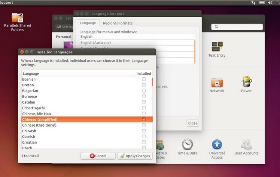Select Croatian language row
The height and width of the screenshot is (177, 280).
click(x=87, y=142)
